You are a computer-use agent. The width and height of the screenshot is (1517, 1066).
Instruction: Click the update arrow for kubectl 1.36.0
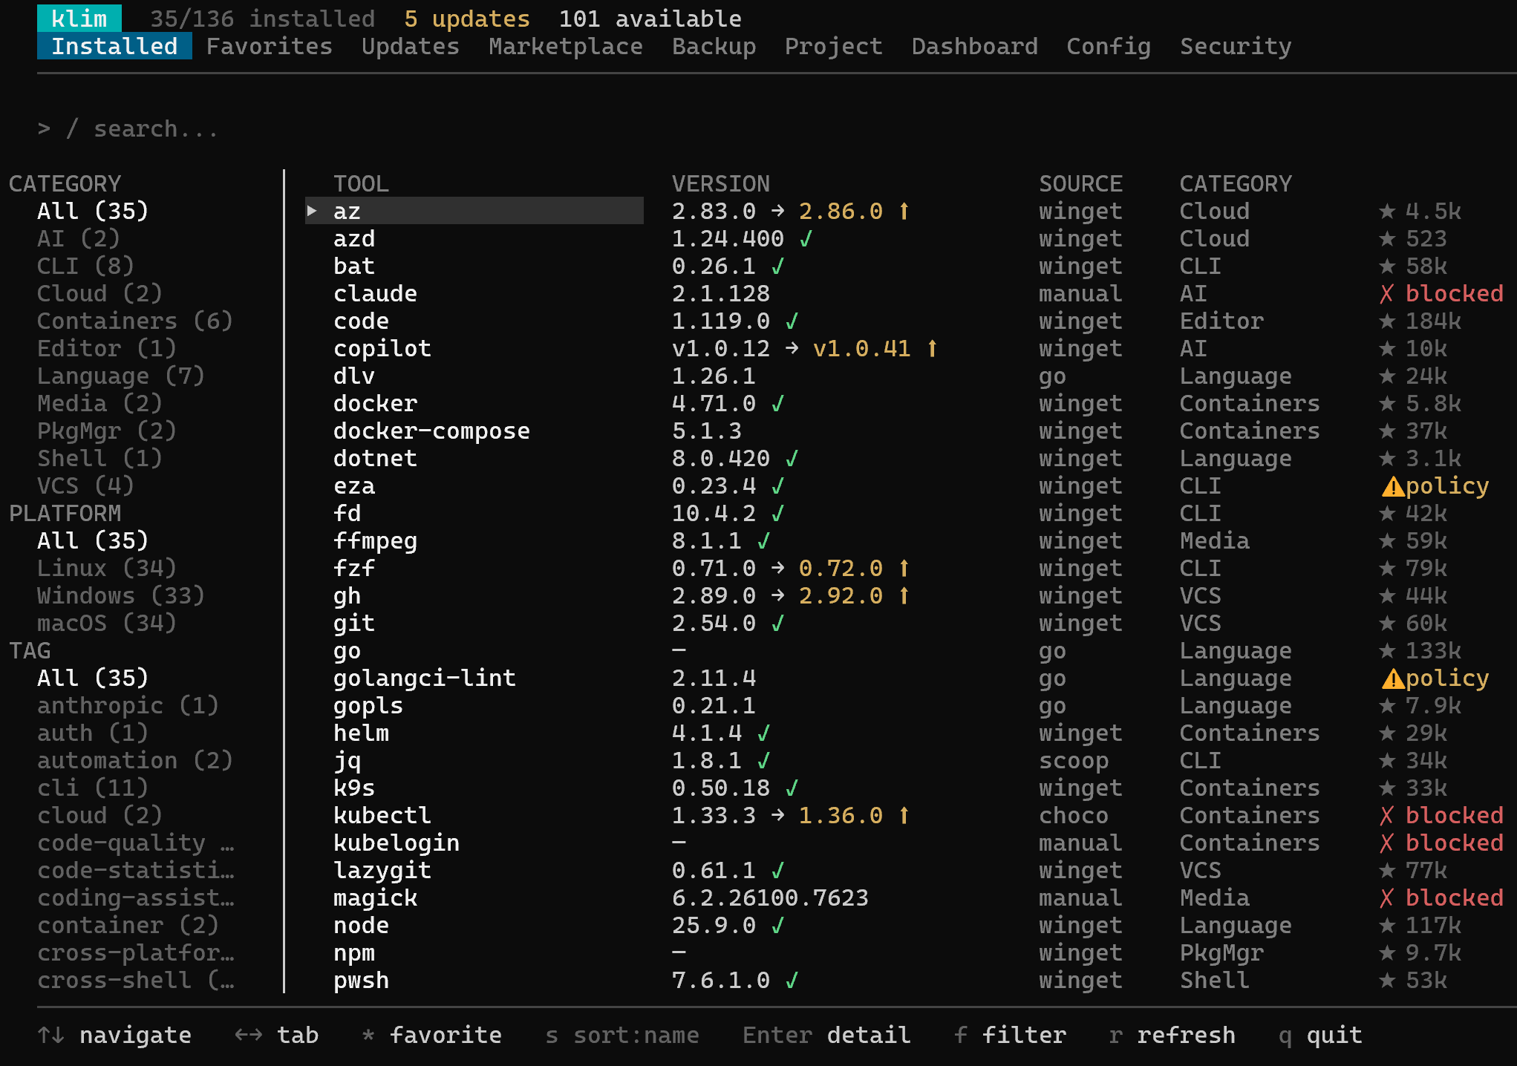(904, 816)
